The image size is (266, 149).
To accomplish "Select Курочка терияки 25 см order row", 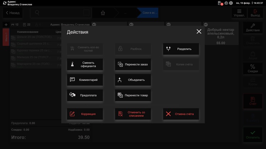I will 36,51.
